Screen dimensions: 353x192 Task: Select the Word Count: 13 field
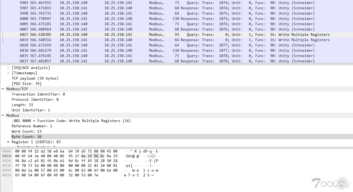pos(26,131)
